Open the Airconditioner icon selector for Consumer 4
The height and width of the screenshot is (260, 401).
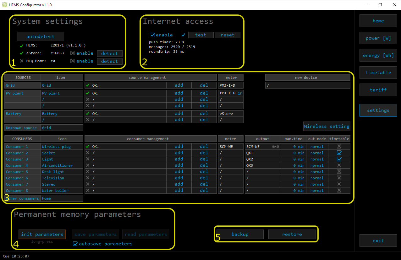pyautogui.click(x=62, y=165)
